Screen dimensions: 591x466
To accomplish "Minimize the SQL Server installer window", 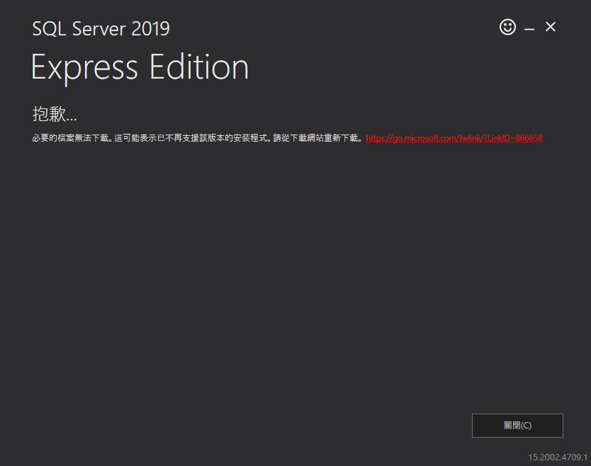I will [x=529, y=29].
